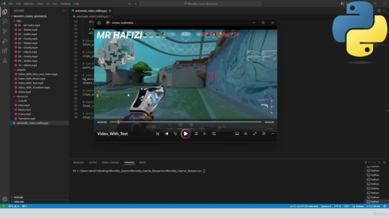Screen dimensions: 389x218
Task: Change indentation via Spaces: 4
Action: click(326, 206)
